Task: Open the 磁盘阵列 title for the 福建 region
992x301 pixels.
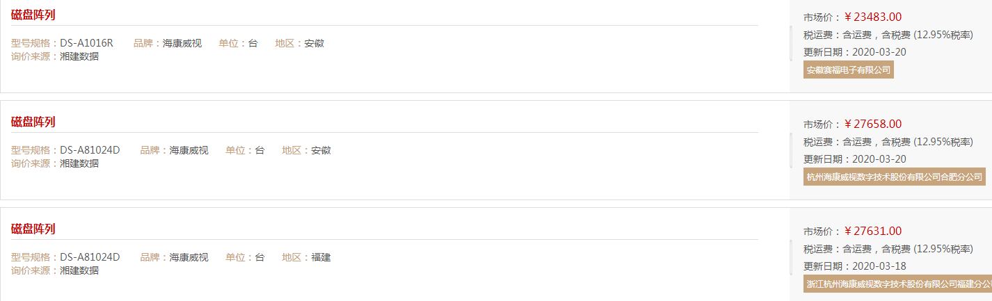Action: [x=33, y=229]
